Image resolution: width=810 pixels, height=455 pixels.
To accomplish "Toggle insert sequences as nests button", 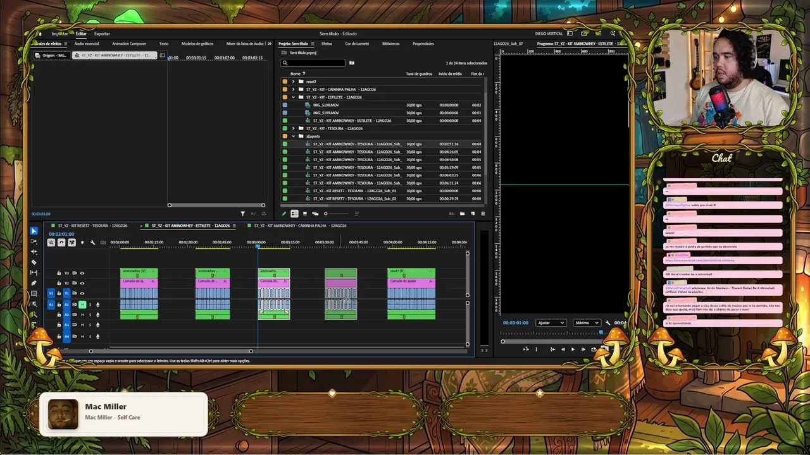I will [x=51, y=243].
